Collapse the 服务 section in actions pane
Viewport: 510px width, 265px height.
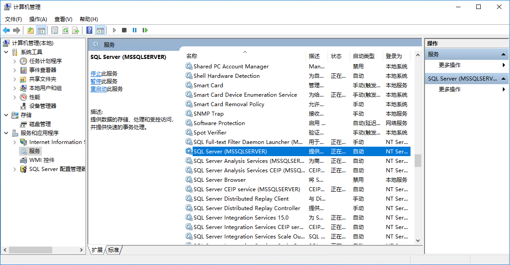pos(503,54)
